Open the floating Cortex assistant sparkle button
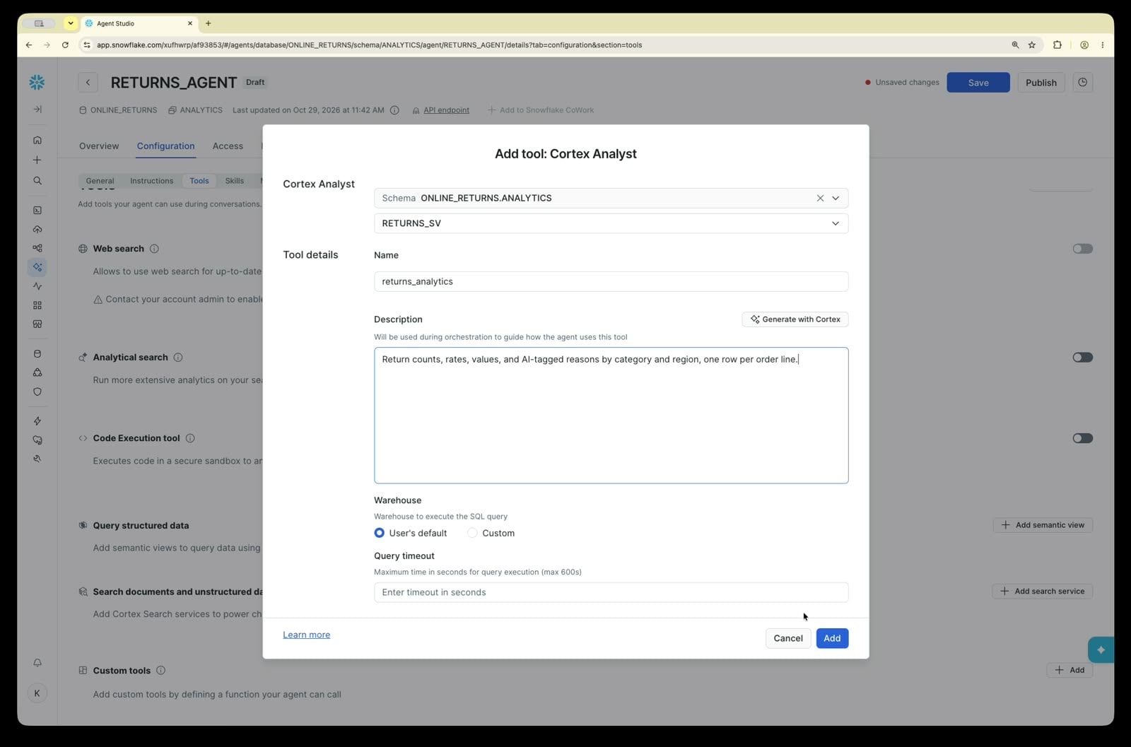This screenshot has width=1131, height=747. click(x=1101, y=650)
